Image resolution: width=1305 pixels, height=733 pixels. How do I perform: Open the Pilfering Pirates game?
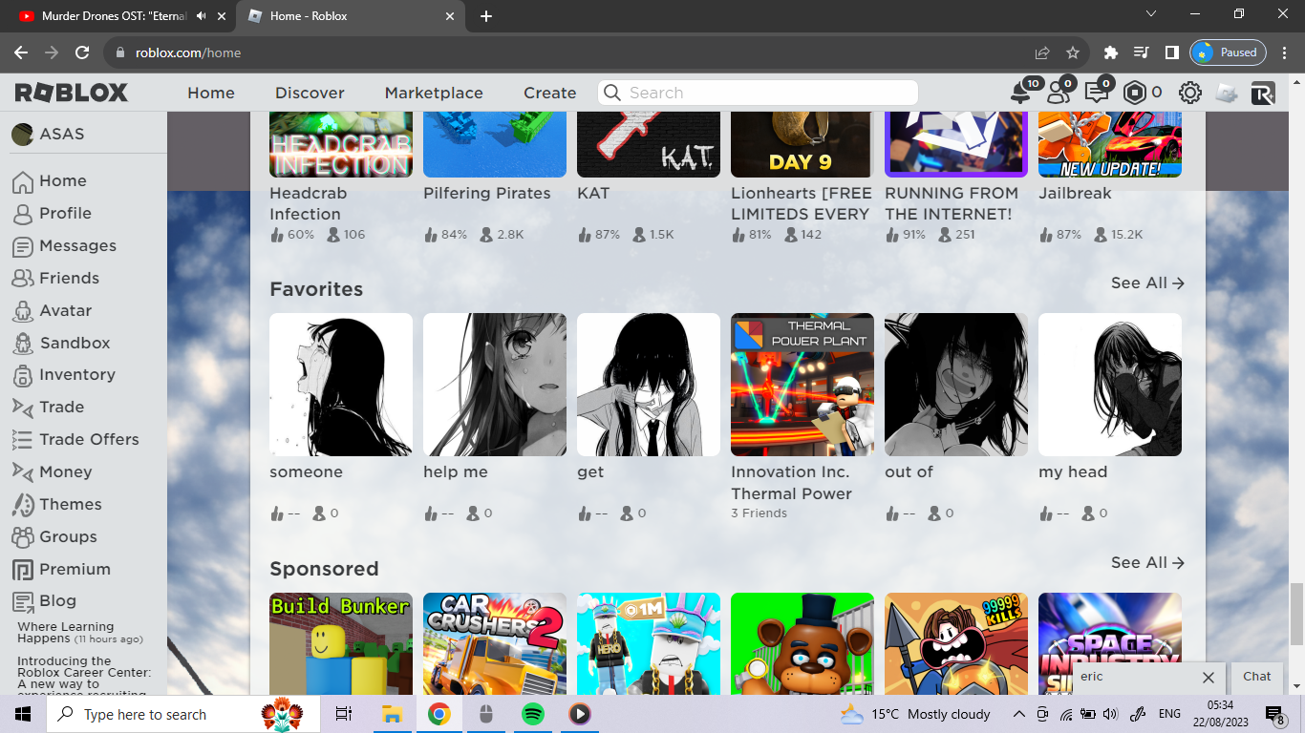(x=495, y=143)
